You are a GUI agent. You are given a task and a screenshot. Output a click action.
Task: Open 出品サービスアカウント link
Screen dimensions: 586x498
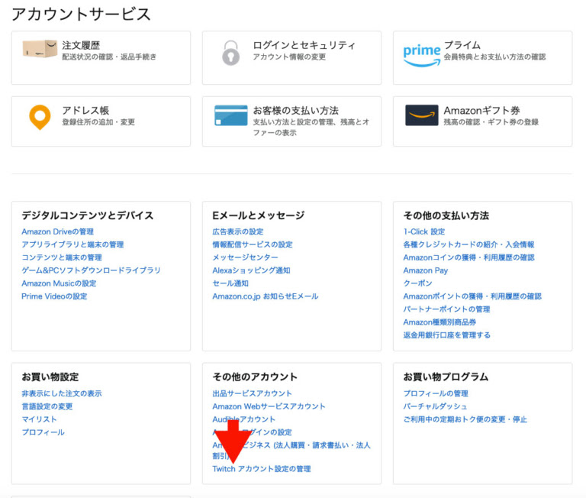point(253,393)
